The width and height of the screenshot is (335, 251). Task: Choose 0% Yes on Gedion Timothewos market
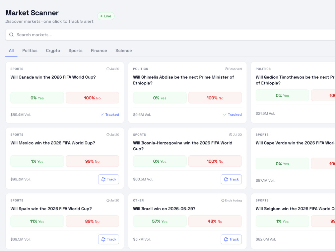point(282,95)
